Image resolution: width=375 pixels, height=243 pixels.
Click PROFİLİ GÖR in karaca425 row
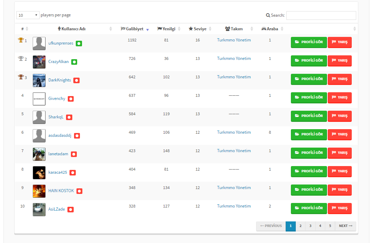pos(309,171)
